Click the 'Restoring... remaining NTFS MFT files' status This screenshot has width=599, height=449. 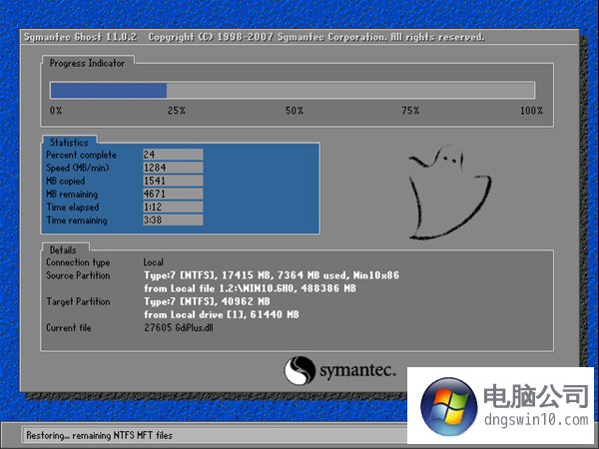[99, 435]
